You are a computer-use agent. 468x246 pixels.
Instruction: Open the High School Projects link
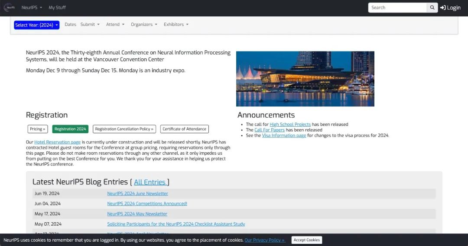coord(290,125)
